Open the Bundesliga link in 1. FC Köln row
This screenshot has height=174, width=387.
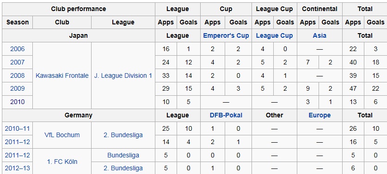tap(123, 155)
